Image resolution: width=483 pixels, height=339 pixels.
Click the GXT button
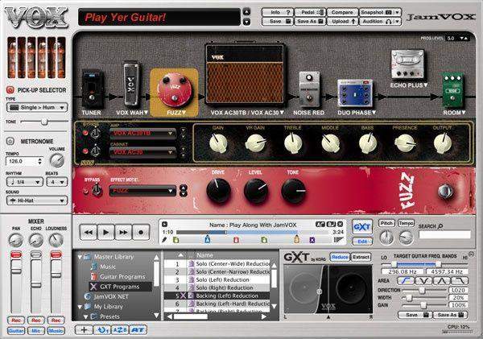coord(362,227)
